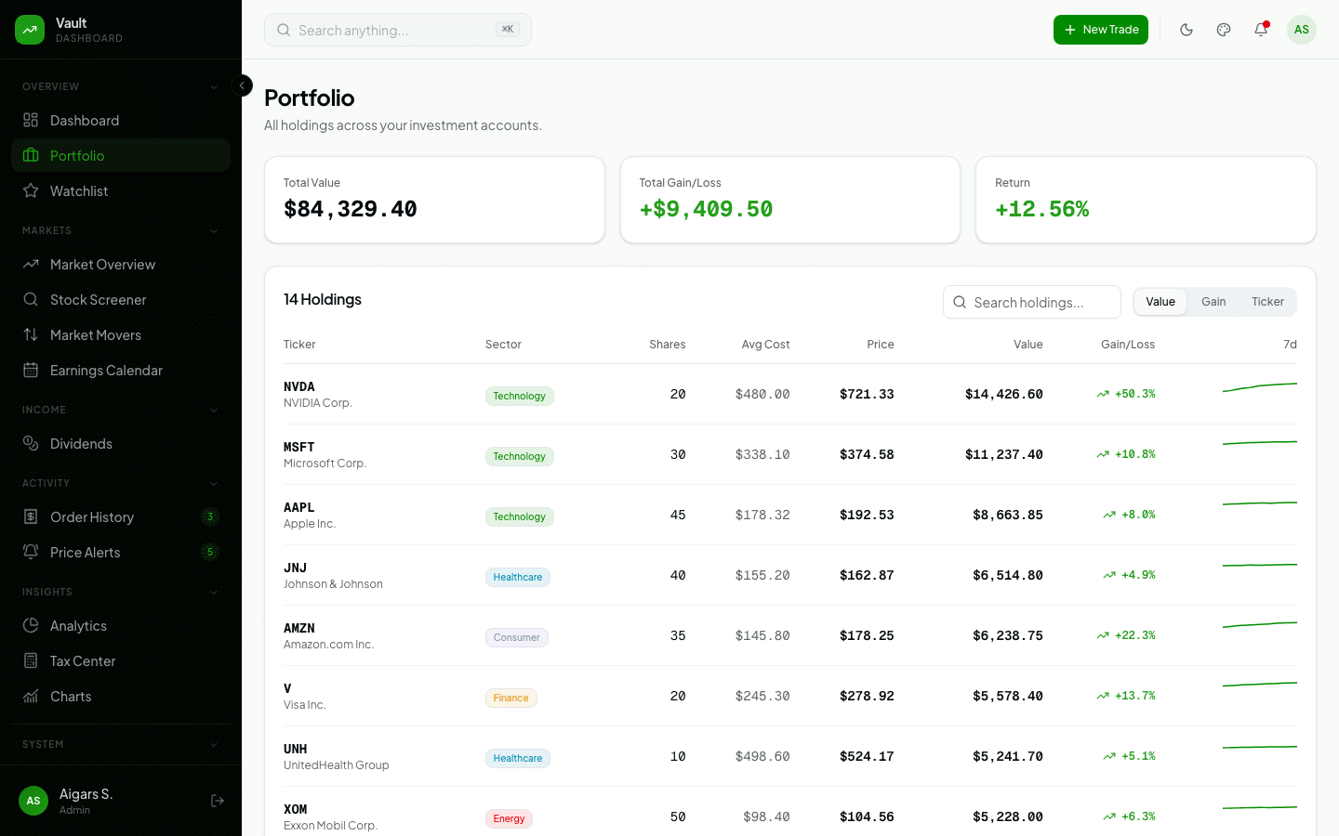This screenshot has height=836, width=1339.
Task: Switch holdings sorting to Gain
Action: point(1213,302)
